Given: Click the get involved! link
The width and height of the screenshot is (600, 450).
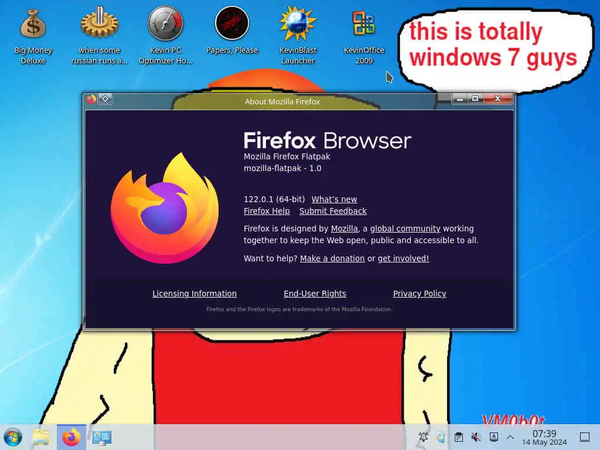Looking at the screenshot, I should [403, 258].
